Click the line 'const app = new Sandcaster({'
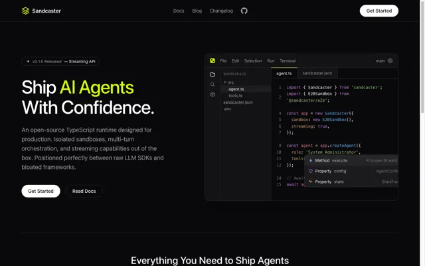Viewport: 425px width, 266px height. tap(320, 113)
